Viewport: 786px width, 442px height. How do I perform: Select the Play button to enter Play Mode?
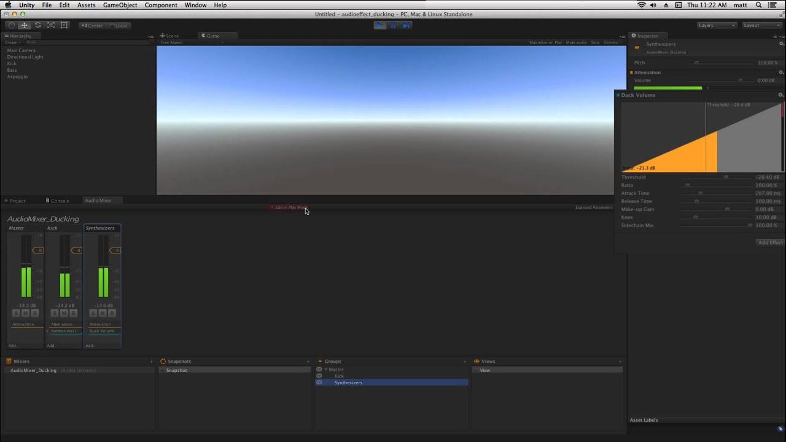(x=379, y=25)
